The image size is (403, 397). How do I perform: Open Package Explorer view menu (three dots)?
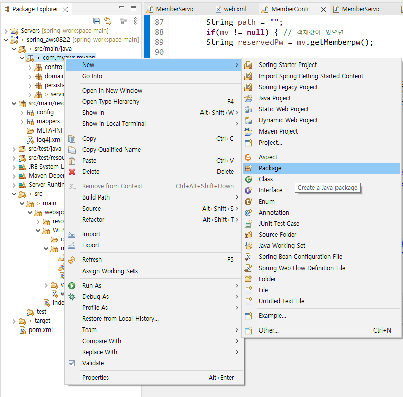click(135, 21)
